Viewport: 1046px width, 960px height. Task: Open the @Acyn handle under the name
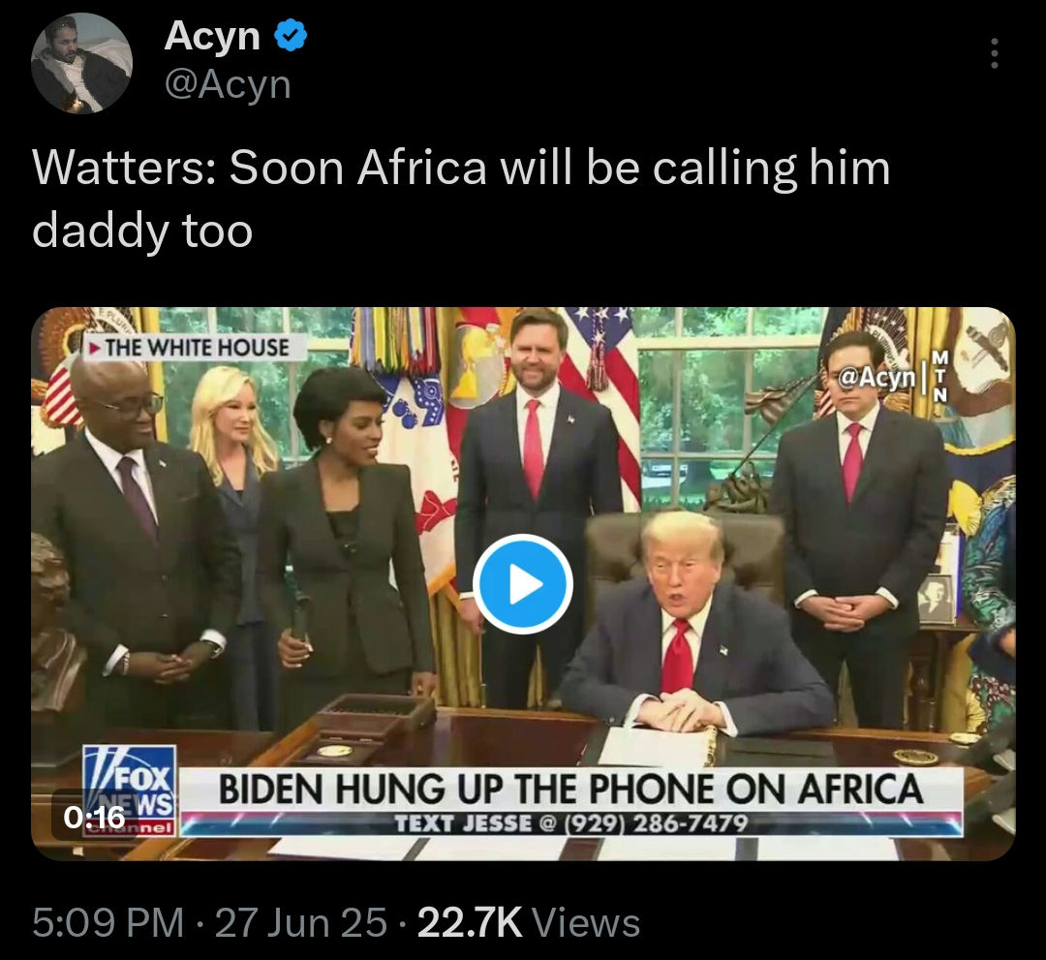[228, 85]
